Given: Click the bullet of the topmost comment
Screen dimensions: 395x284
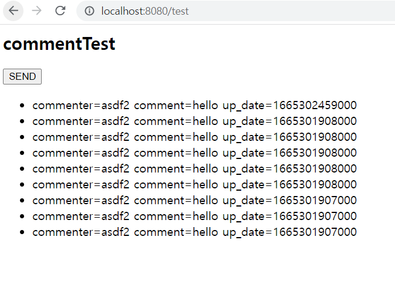Looking at the screenshot, I should [x=22, y=106].
